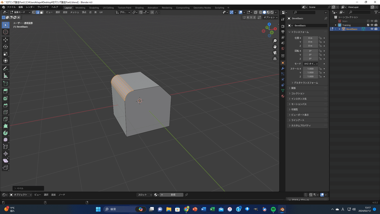This screenshot has width=380, height=214.
Task: Select the Measure tool
Action: 5,76
